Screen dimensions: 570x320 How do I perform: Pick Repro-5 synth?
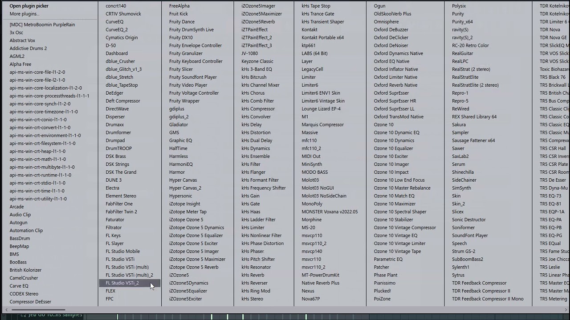pos(460,101)
